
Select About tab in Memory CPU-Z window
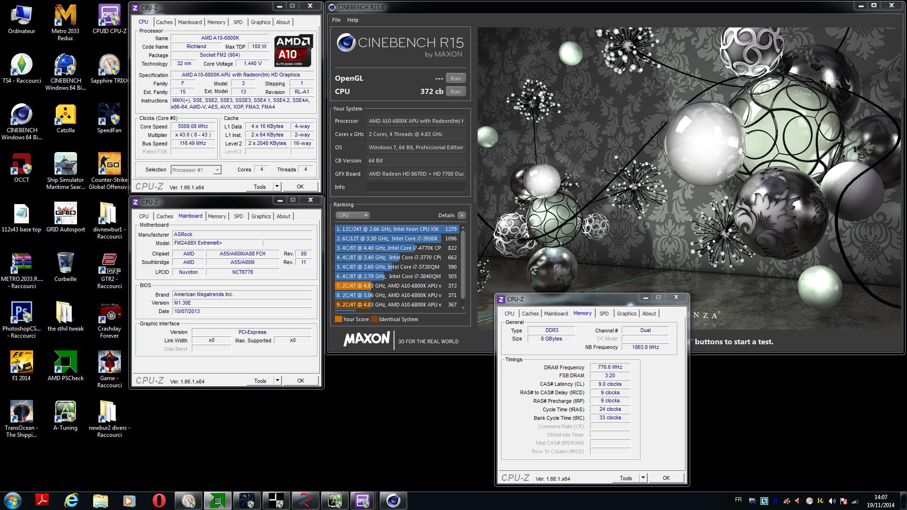pos(649,314)
